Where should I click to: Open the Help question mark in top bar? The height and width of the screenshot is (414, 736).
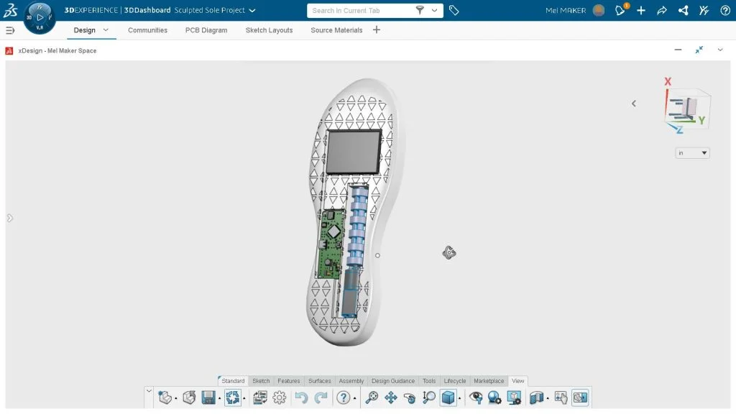coord(724,10)
